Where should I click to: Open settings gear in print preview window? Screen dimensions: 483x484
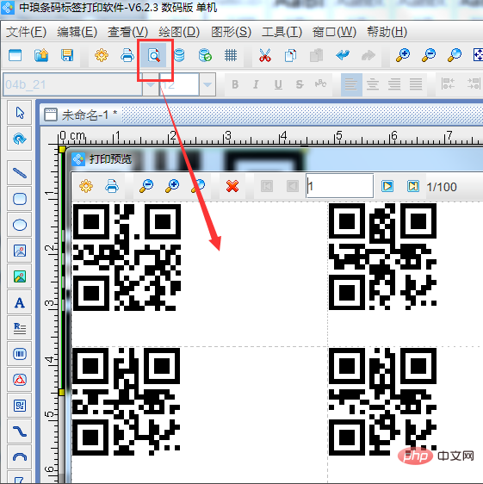[86, 186]
